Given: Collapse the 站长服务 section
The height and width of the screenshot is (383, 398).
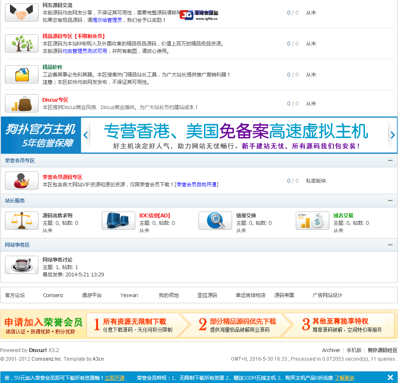Looking at the screenshot, I should coord(390,200).
